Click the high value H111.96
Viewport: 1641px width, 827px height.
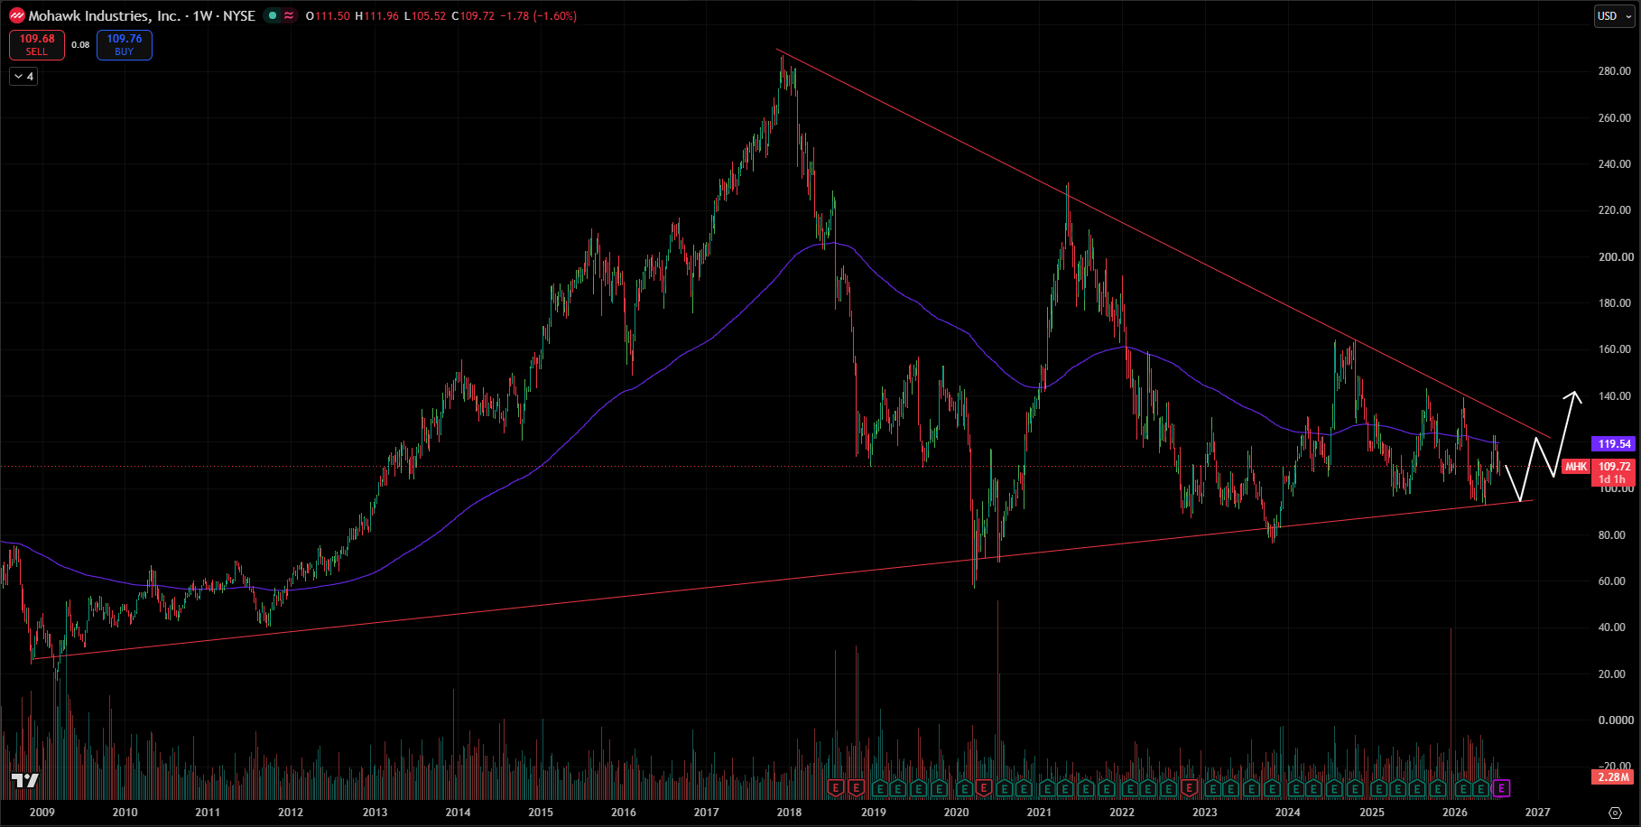376,16
